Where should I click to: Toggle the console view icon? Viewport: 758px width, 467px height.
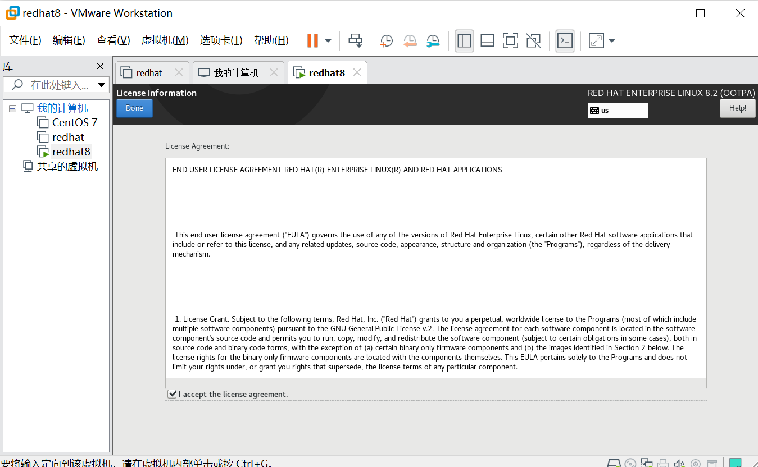tap(565, 40)
